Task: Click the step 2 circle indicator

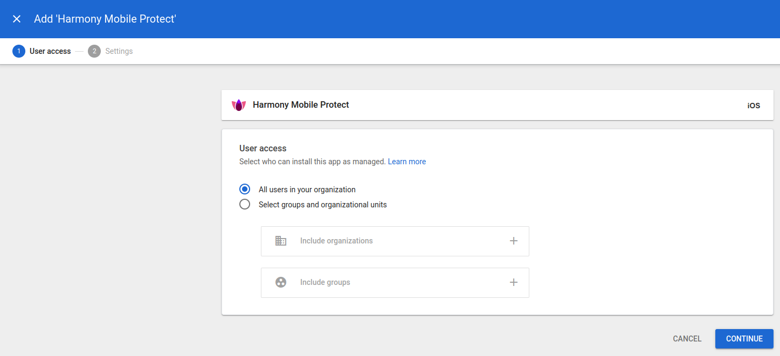Action: (x=94, y=51)
